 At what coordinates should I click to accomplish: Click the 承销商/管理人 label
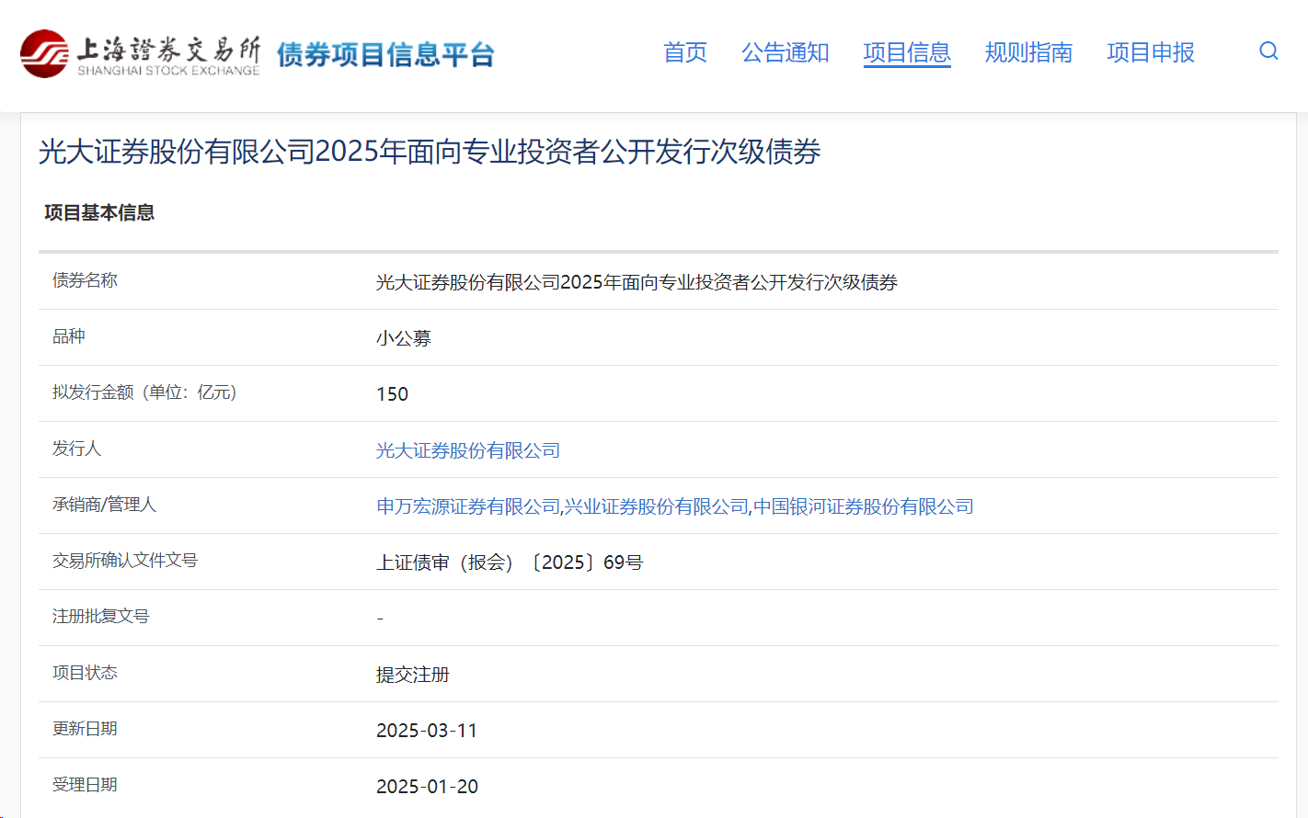[104, 505]
